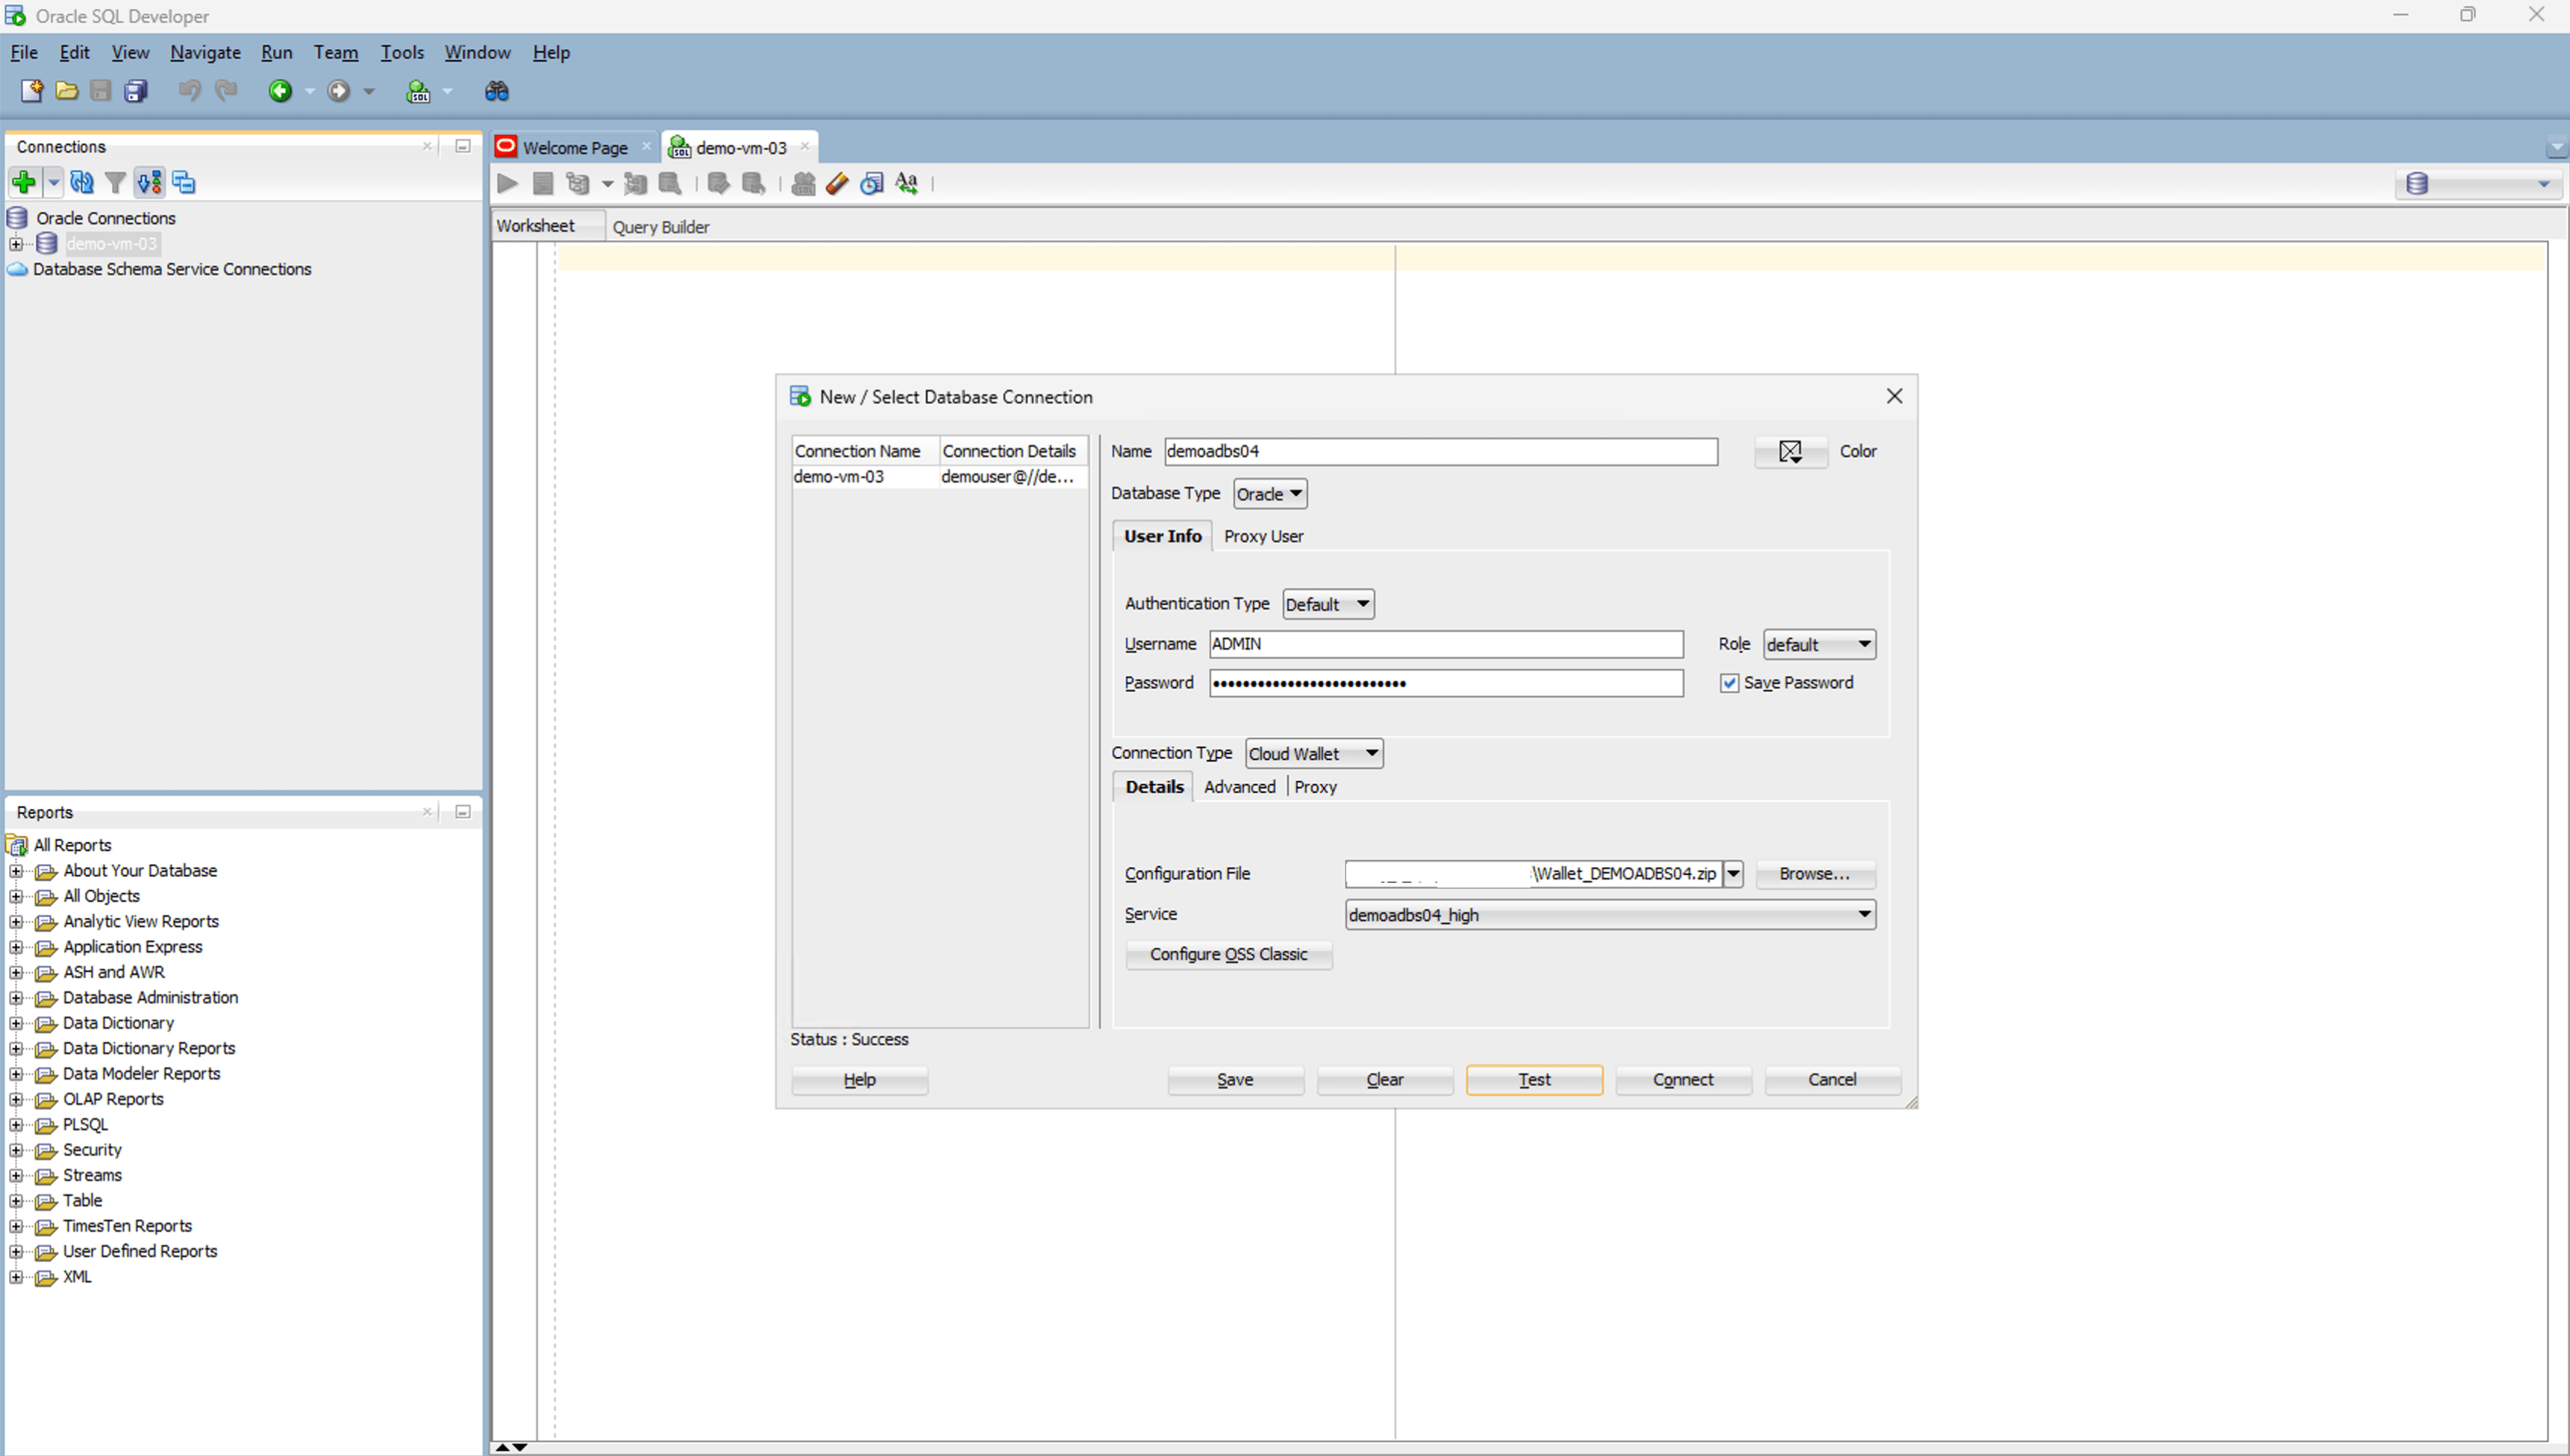Commit changes using the database check icon

pos(719,183)
